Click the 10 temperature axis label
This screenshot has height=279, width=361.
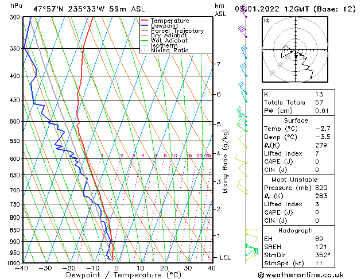[141, 268]
